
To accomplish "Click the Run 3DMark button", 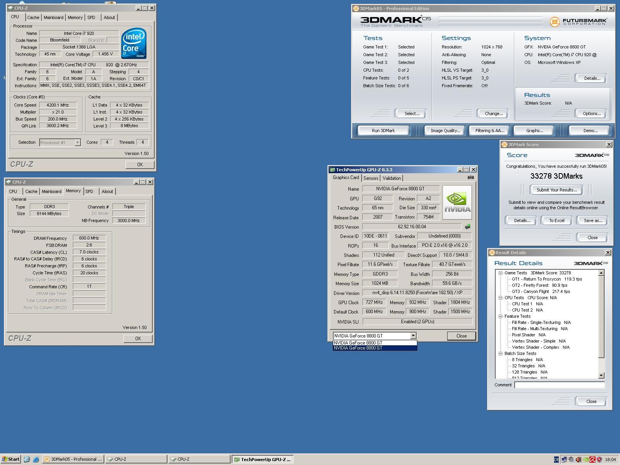I will tap(383, 131).
